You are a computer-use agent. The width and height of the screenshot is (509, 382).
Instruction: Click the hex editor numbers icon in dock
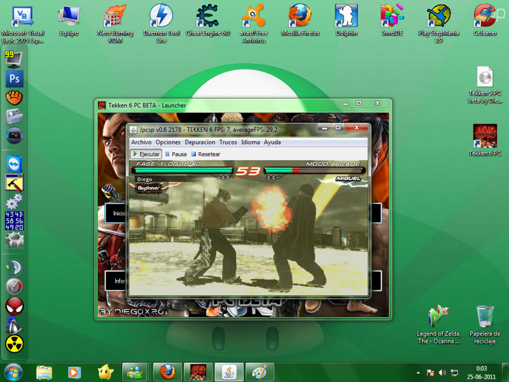click(x=14, y=221)
